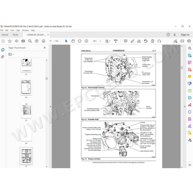Choose the Selection arrow tool
Screen dimensions: 193x193
[x=66, y=41]
